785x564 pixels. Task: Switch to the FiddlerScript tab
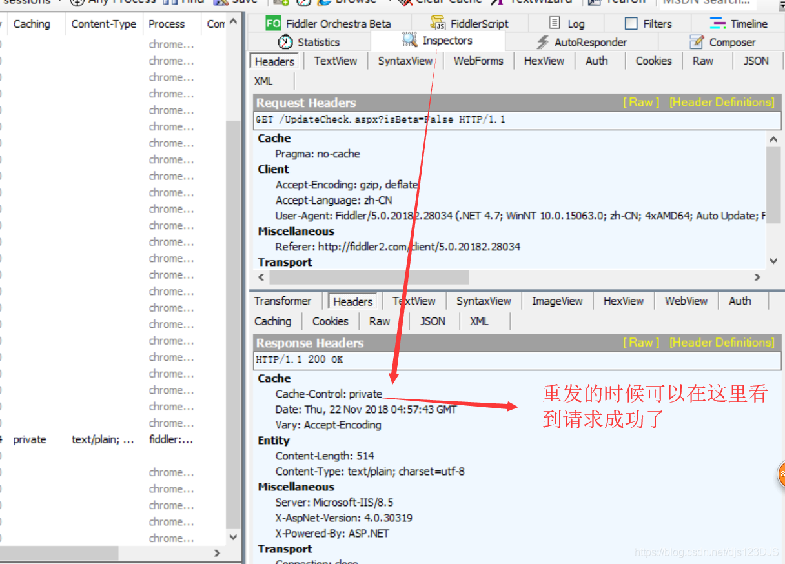tap(469, 24)
